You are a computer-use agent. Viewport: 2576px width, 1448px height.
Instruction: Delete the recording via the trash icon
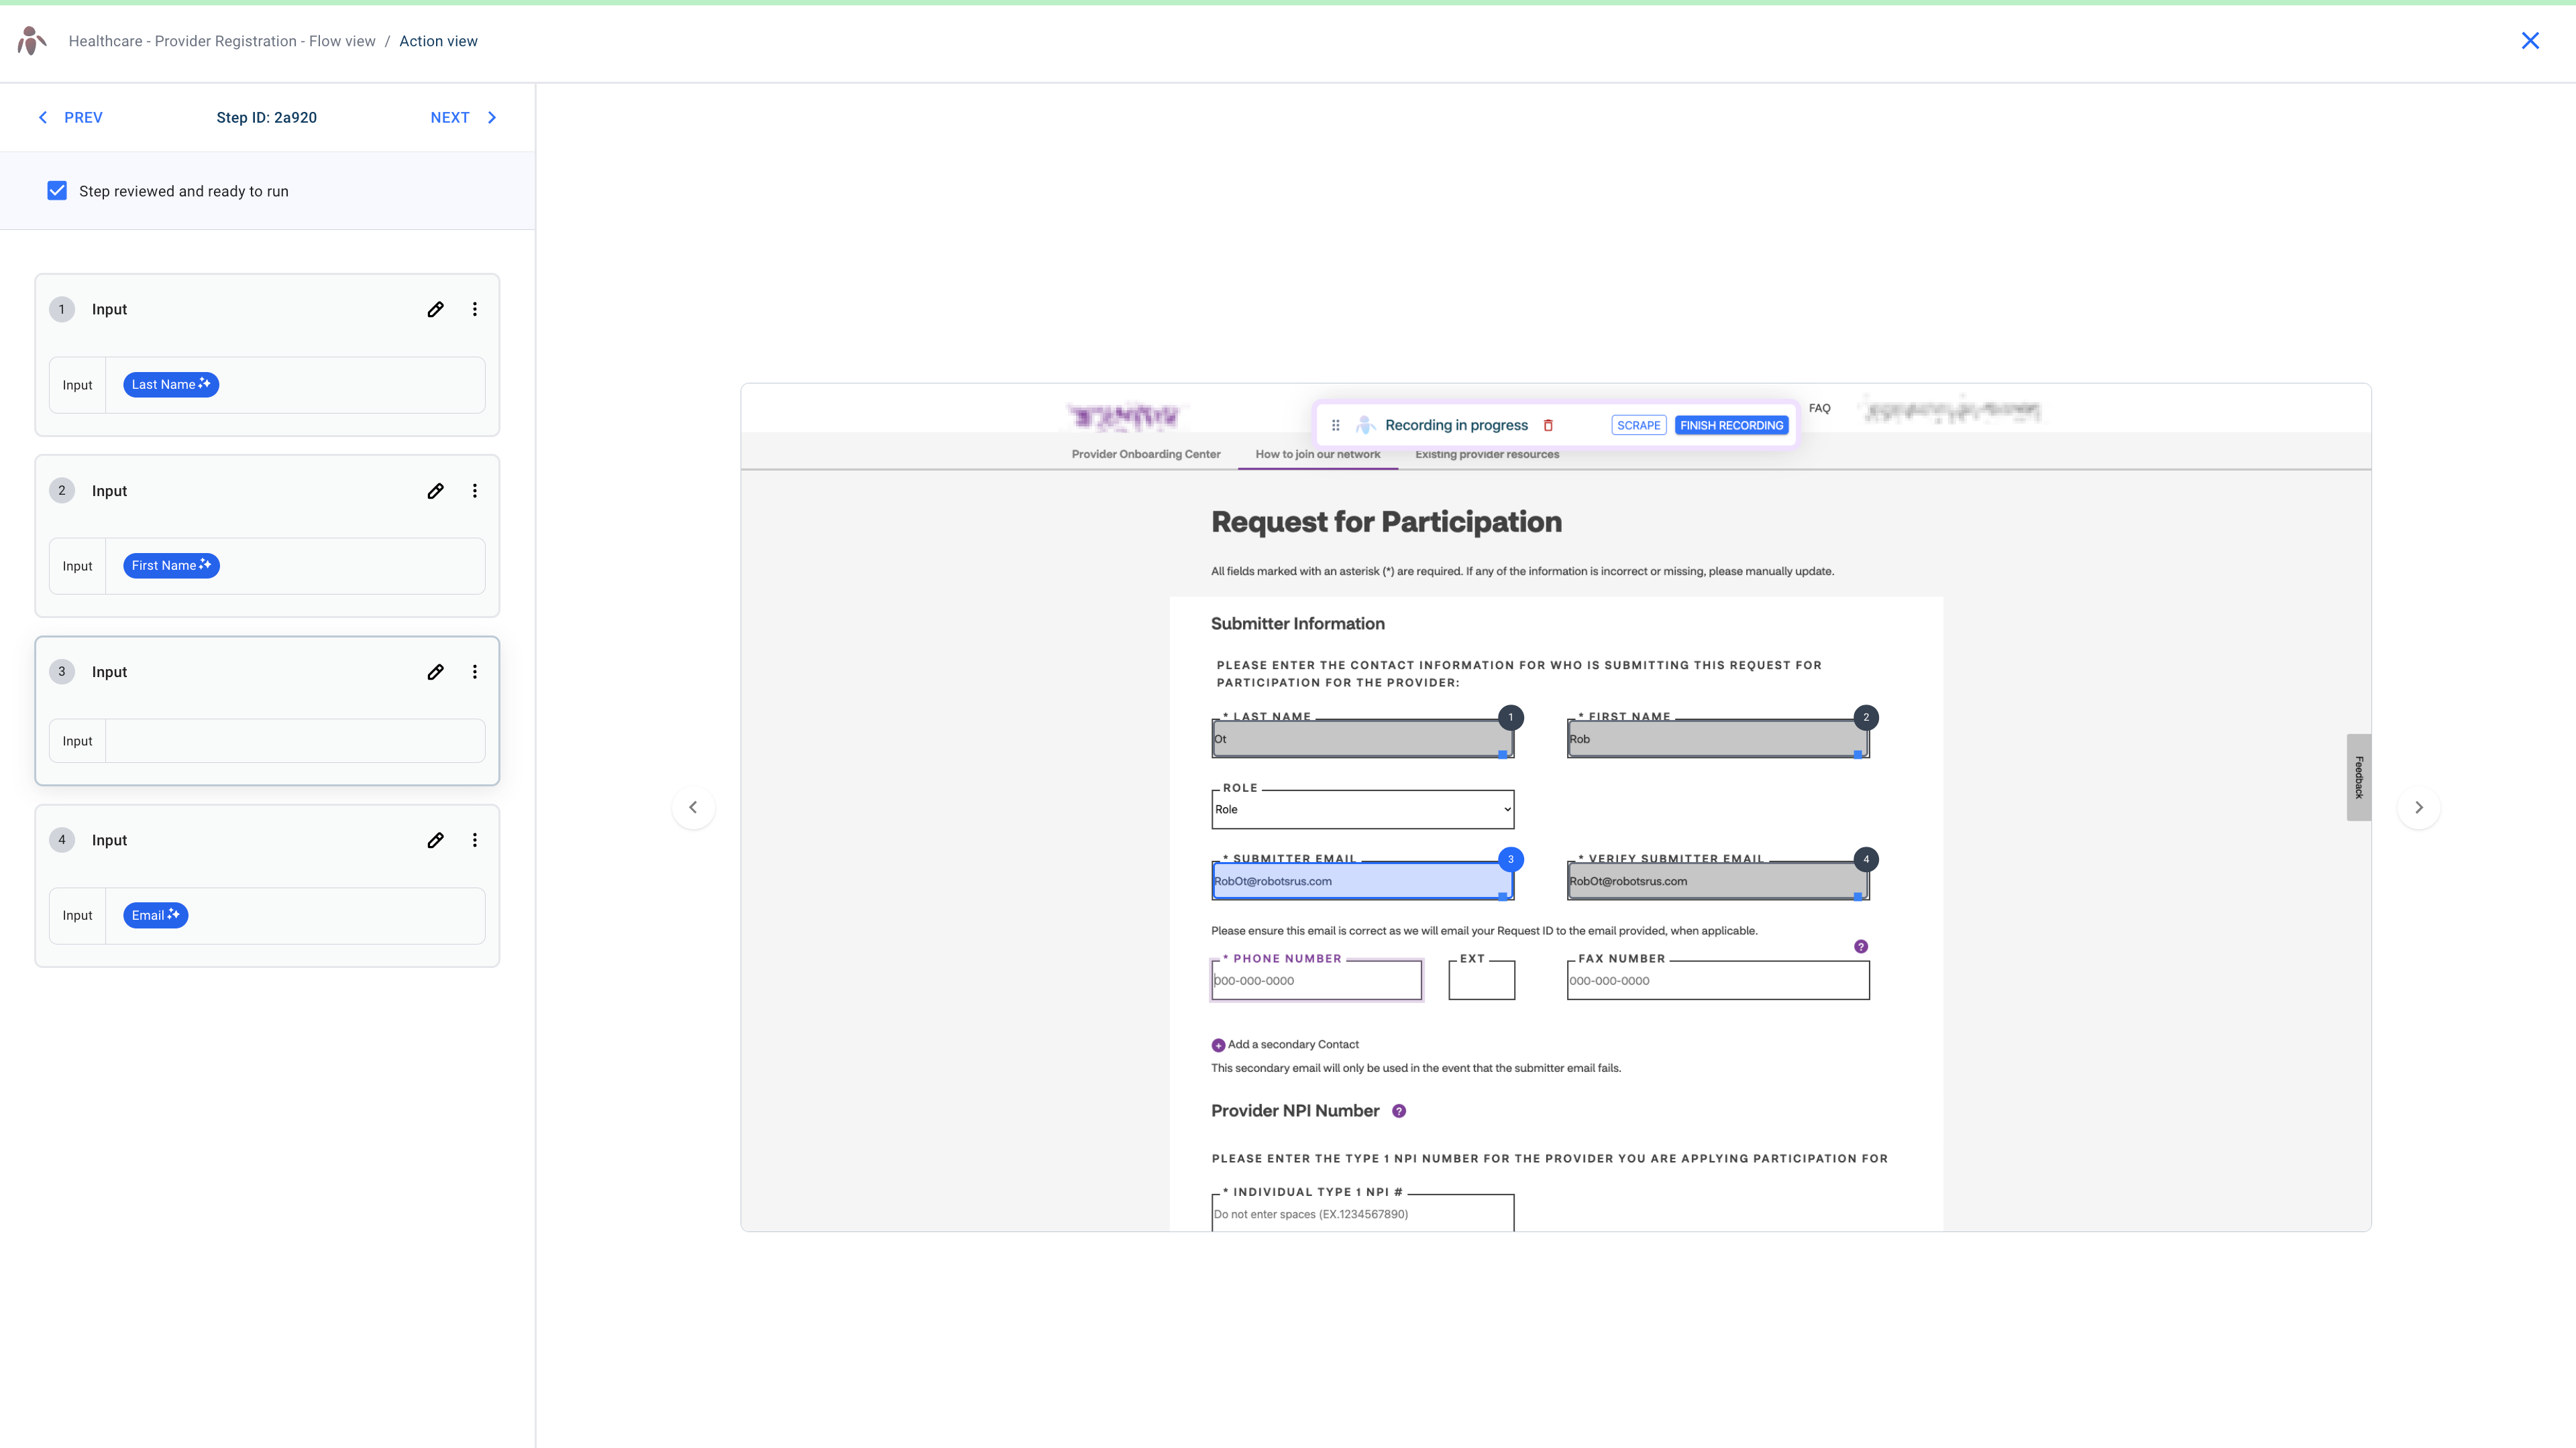(1549, 425)
